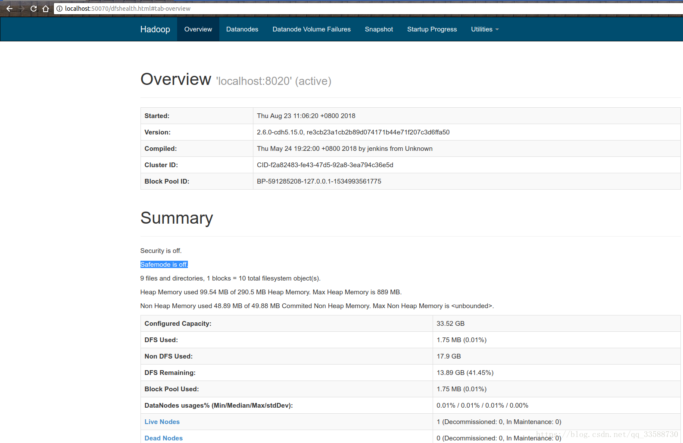683x443 pixels.
Task: Open the Overview tab
Action: (x=198, y=29)
